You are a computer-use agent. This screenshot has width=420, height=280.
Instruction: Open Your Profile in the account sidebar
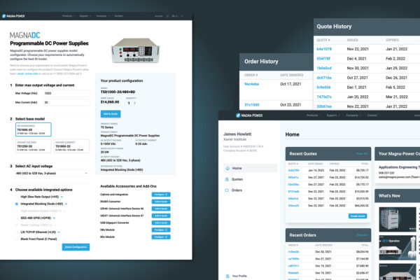tap(239, 276)
